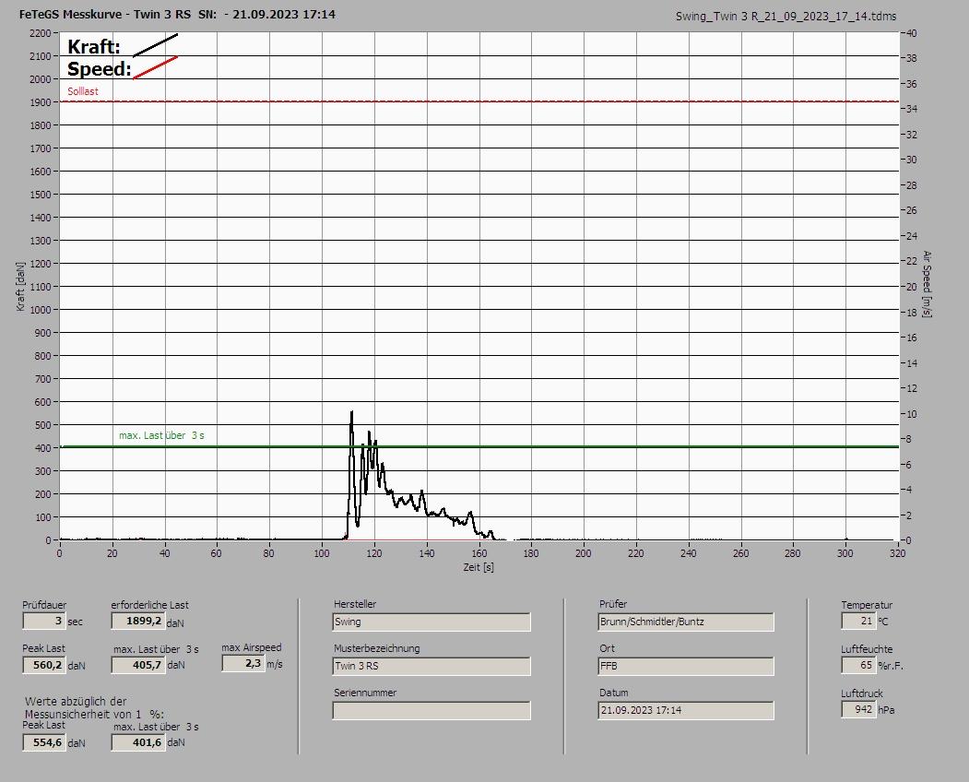Select the Musterbezeichnung field Twin 3 RS
Screen dimensions: 969x782
pos(431,666)
